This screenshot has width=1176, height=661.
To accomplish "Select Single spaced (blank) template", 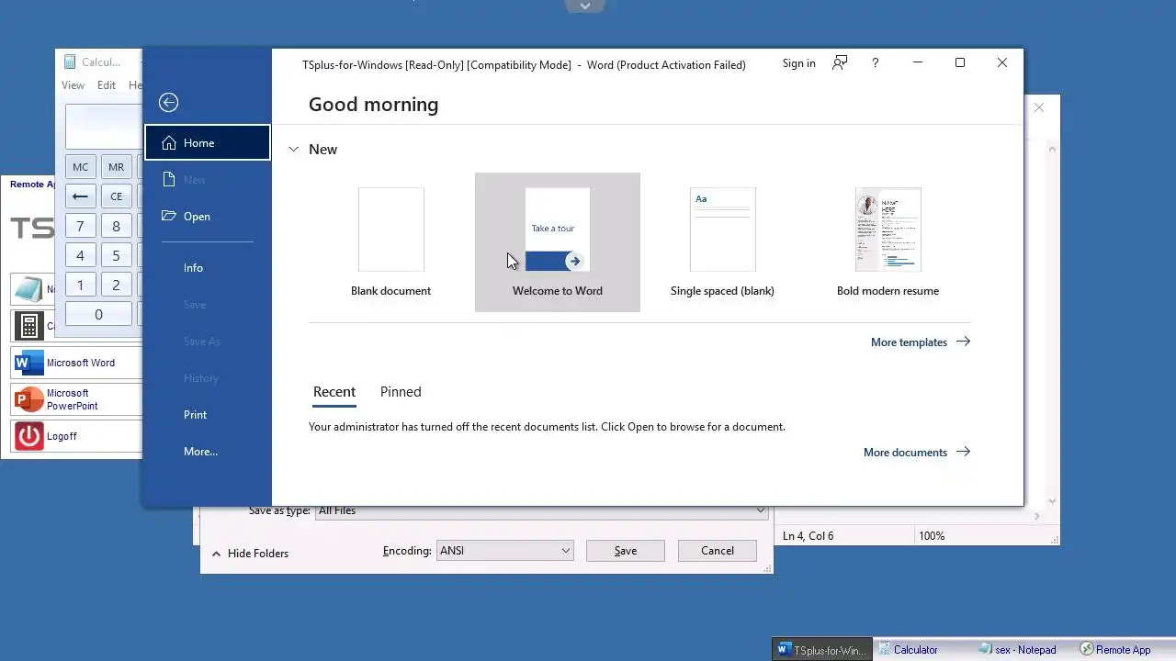I will click(x=722, y=242).
